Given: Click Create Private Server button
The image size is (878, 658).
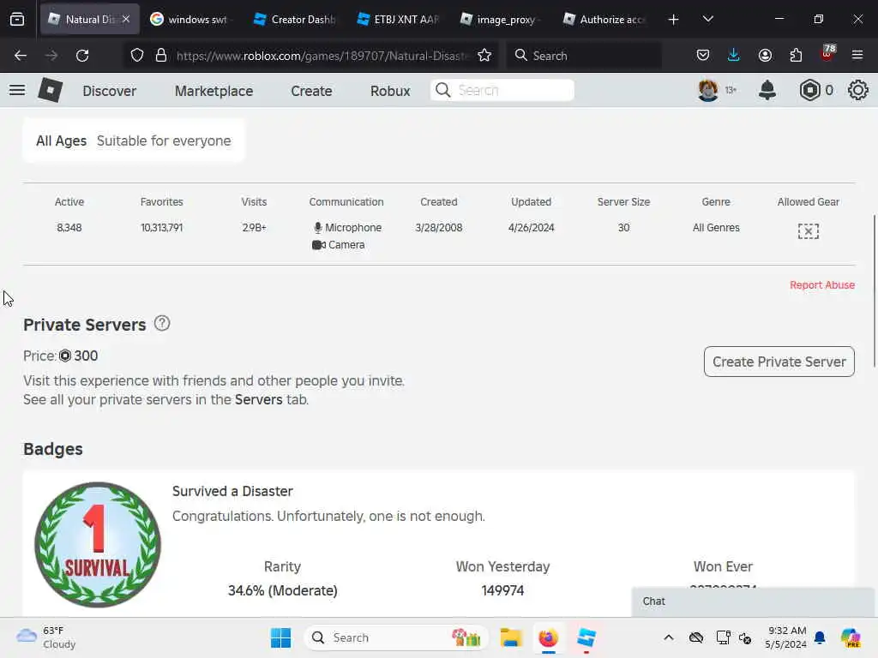Looking at the screenshot, I should point(779,362).
